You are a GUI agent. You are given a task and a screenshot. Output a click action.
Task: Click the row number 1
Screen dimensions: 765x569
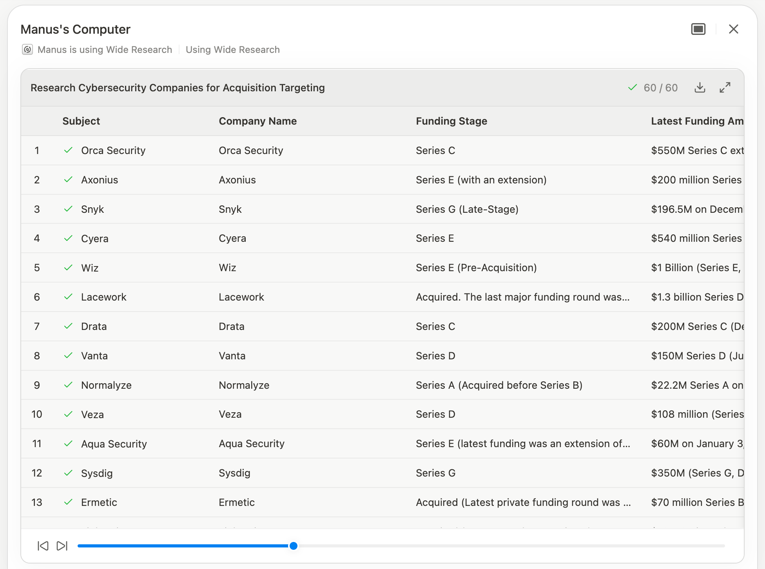click(37, 150)
